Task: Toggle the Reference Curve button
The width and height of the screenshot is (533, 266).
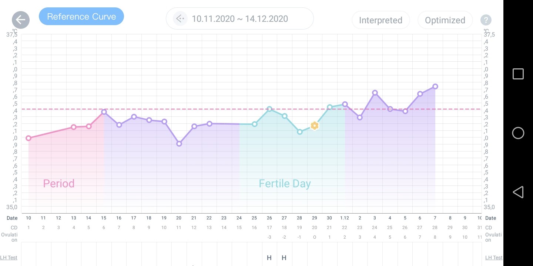Action: pyautogui.click(x=81, y=17)
